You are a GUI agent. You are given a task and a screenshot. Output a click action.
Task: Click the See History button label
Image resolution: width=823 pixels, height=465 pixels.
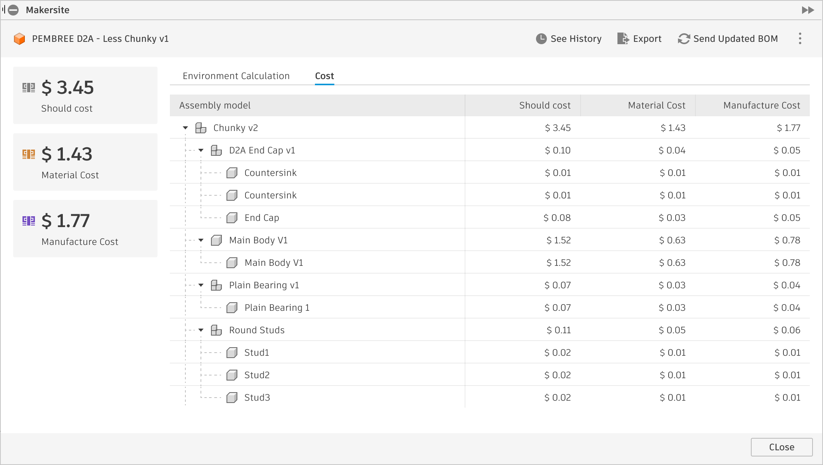tap(576, 39)
